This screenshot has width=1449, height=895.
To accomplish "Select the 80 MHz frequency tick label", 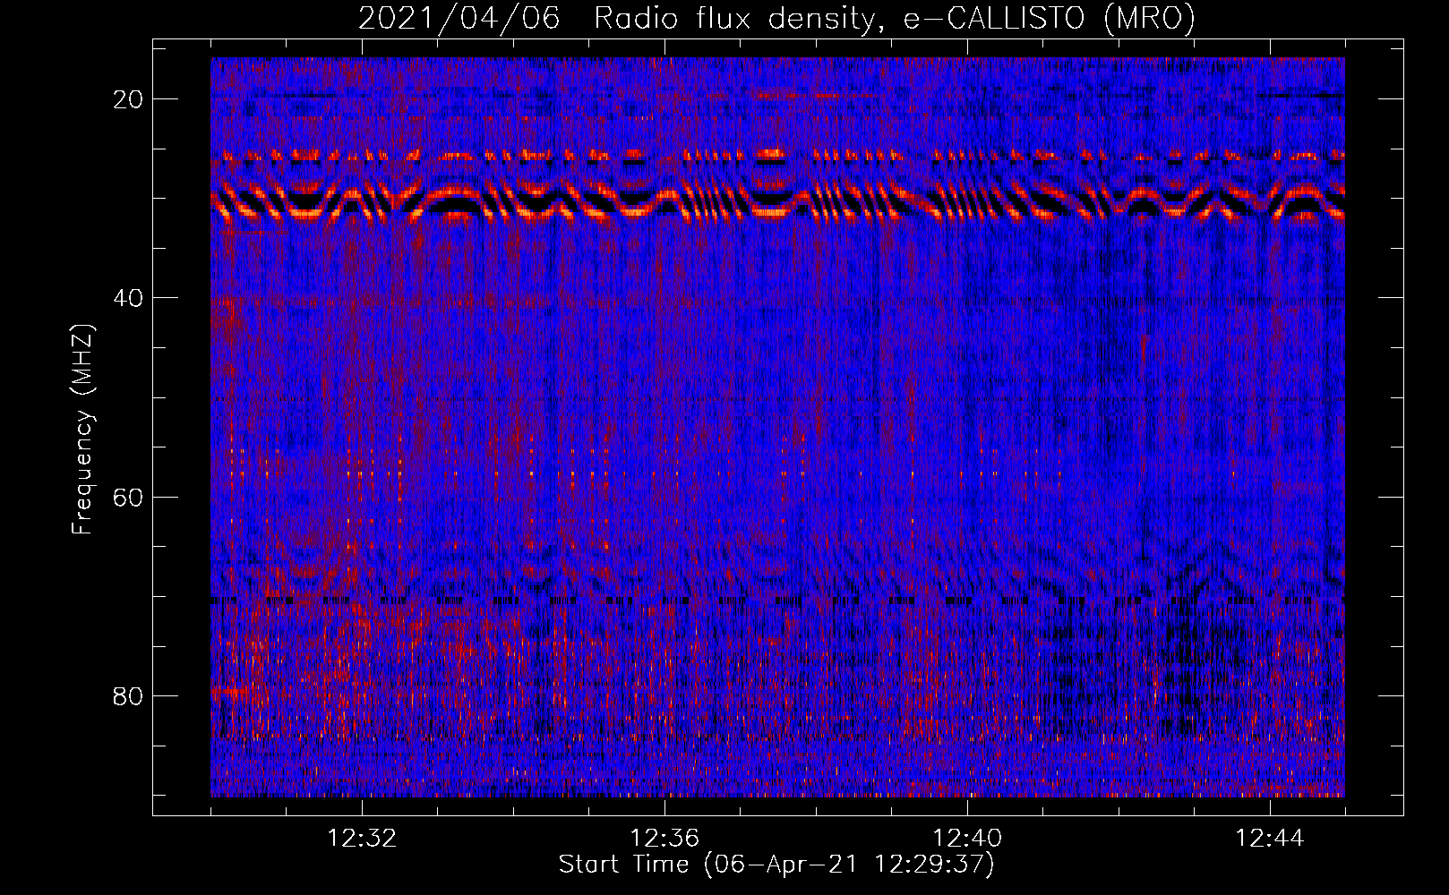I will click(x=128, y=696).
